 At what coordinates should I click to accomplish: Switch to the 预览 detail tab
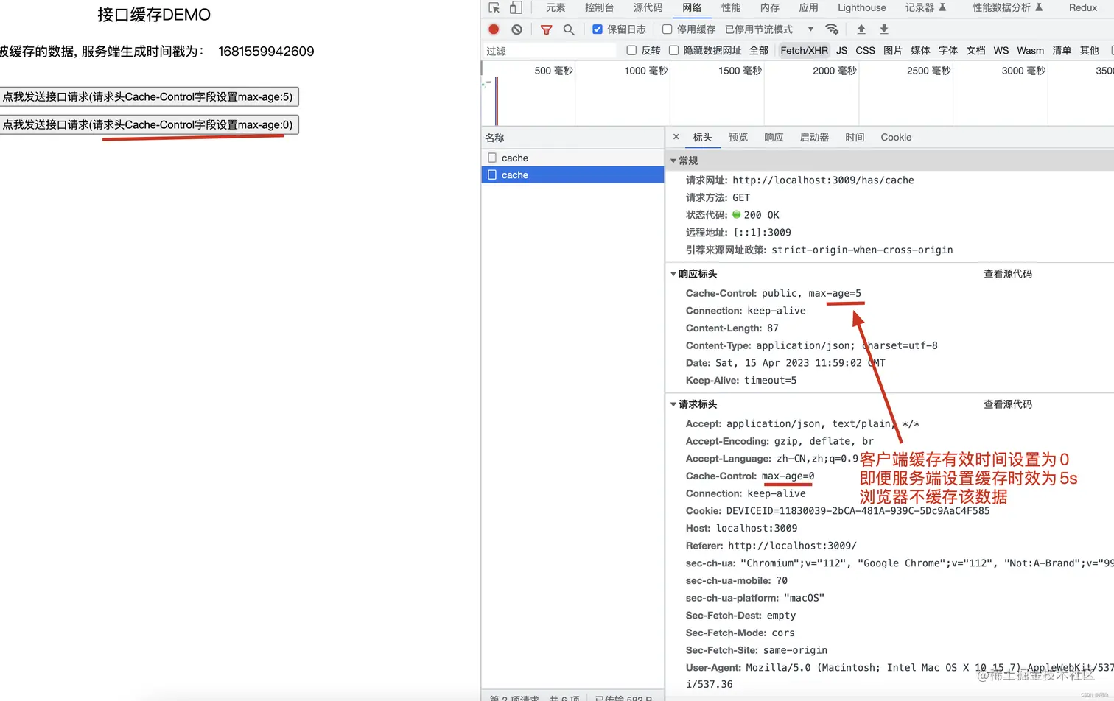click(x=738, y=137)
